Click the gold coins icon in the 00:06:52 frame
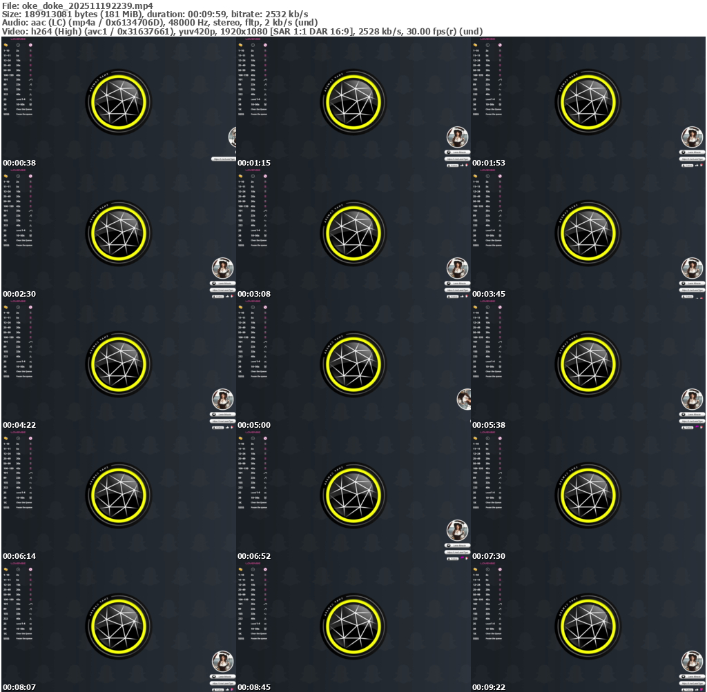 pyautogui.click(x=240, y=438)
